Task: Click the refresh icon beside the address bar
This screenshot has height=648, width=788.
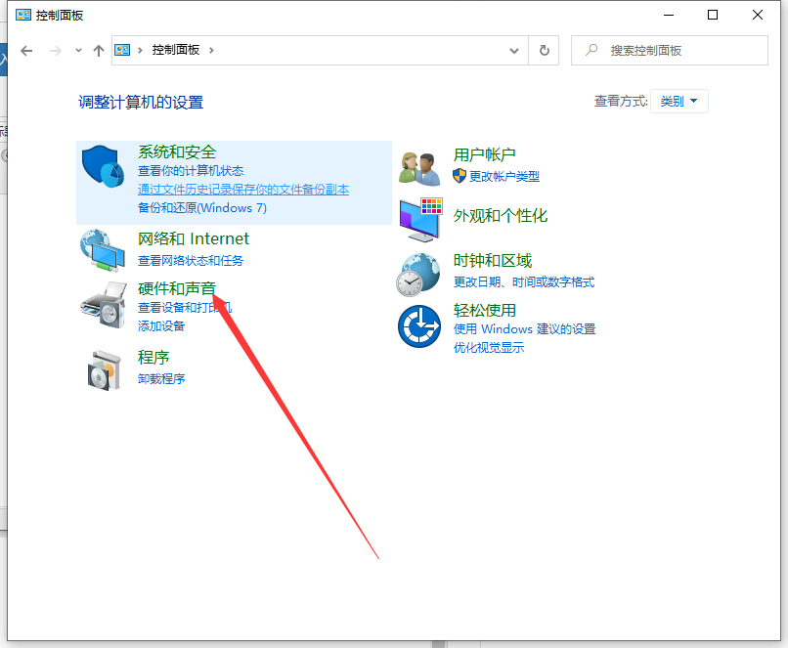Action: point(544,50)
